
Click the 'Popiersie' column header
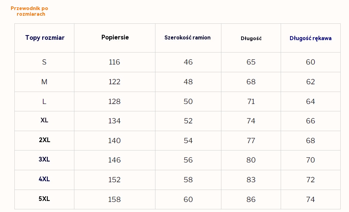[x=115, y=37]
